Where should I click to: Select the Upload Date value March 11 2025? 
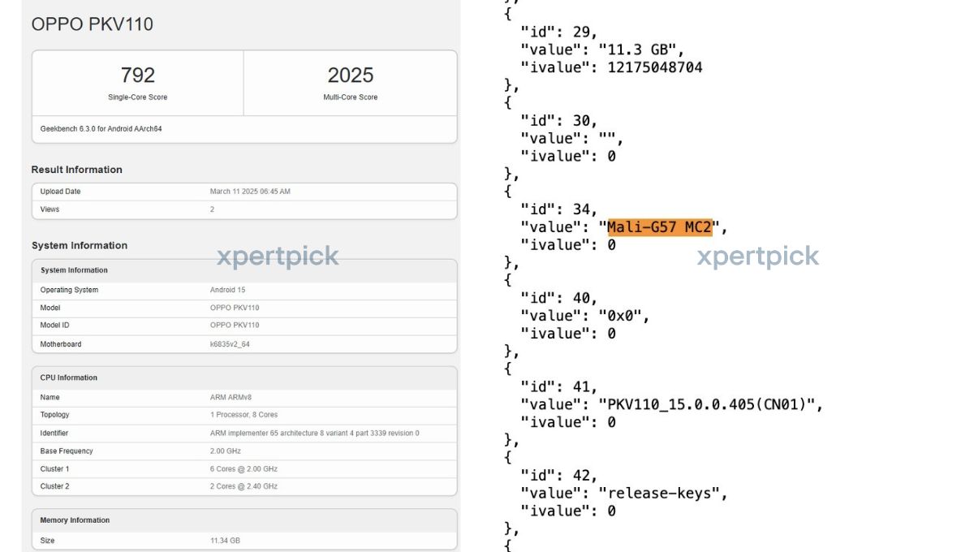pos(250,192)
